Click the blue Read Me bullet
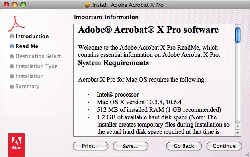Image resolution: width=250 pixels, height=157 pixels. click(12, 46)
